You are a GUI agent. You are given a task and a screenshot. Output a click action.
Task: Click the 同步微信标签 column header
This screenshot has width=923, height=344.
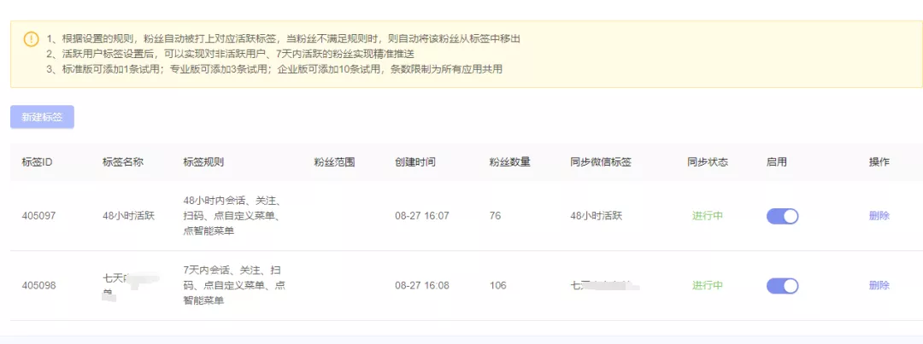pos(601,162)
